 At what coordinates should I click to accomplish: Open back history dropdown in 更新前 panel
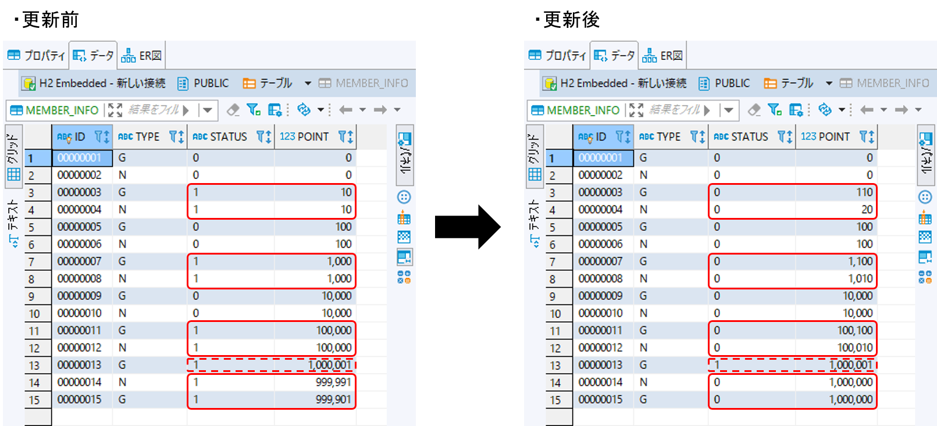[362, 110]
